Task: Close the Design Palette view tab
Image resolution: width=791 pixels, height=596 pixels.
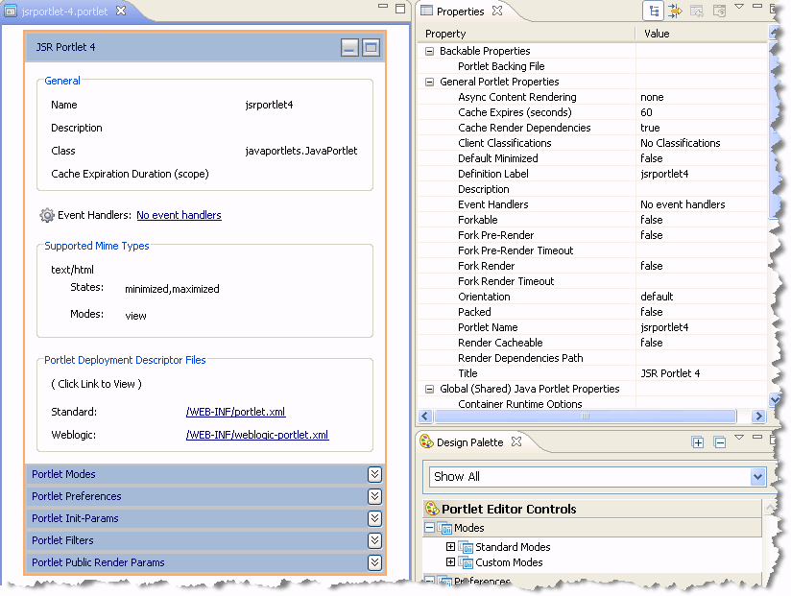Action: (516, 441)
